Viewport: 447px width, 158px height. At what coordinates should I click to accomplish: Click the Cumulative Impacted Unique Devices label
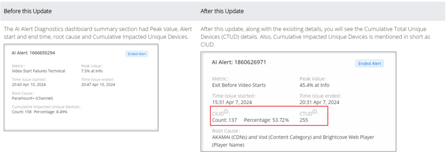pos(46,107)
